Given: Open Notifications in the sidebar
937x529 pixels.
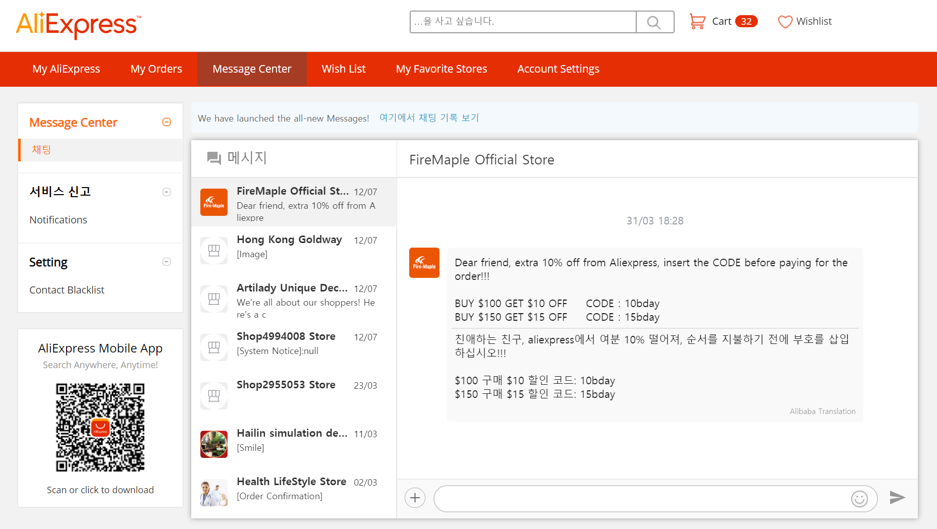Looking at the screenshot, I should point(59,220).
